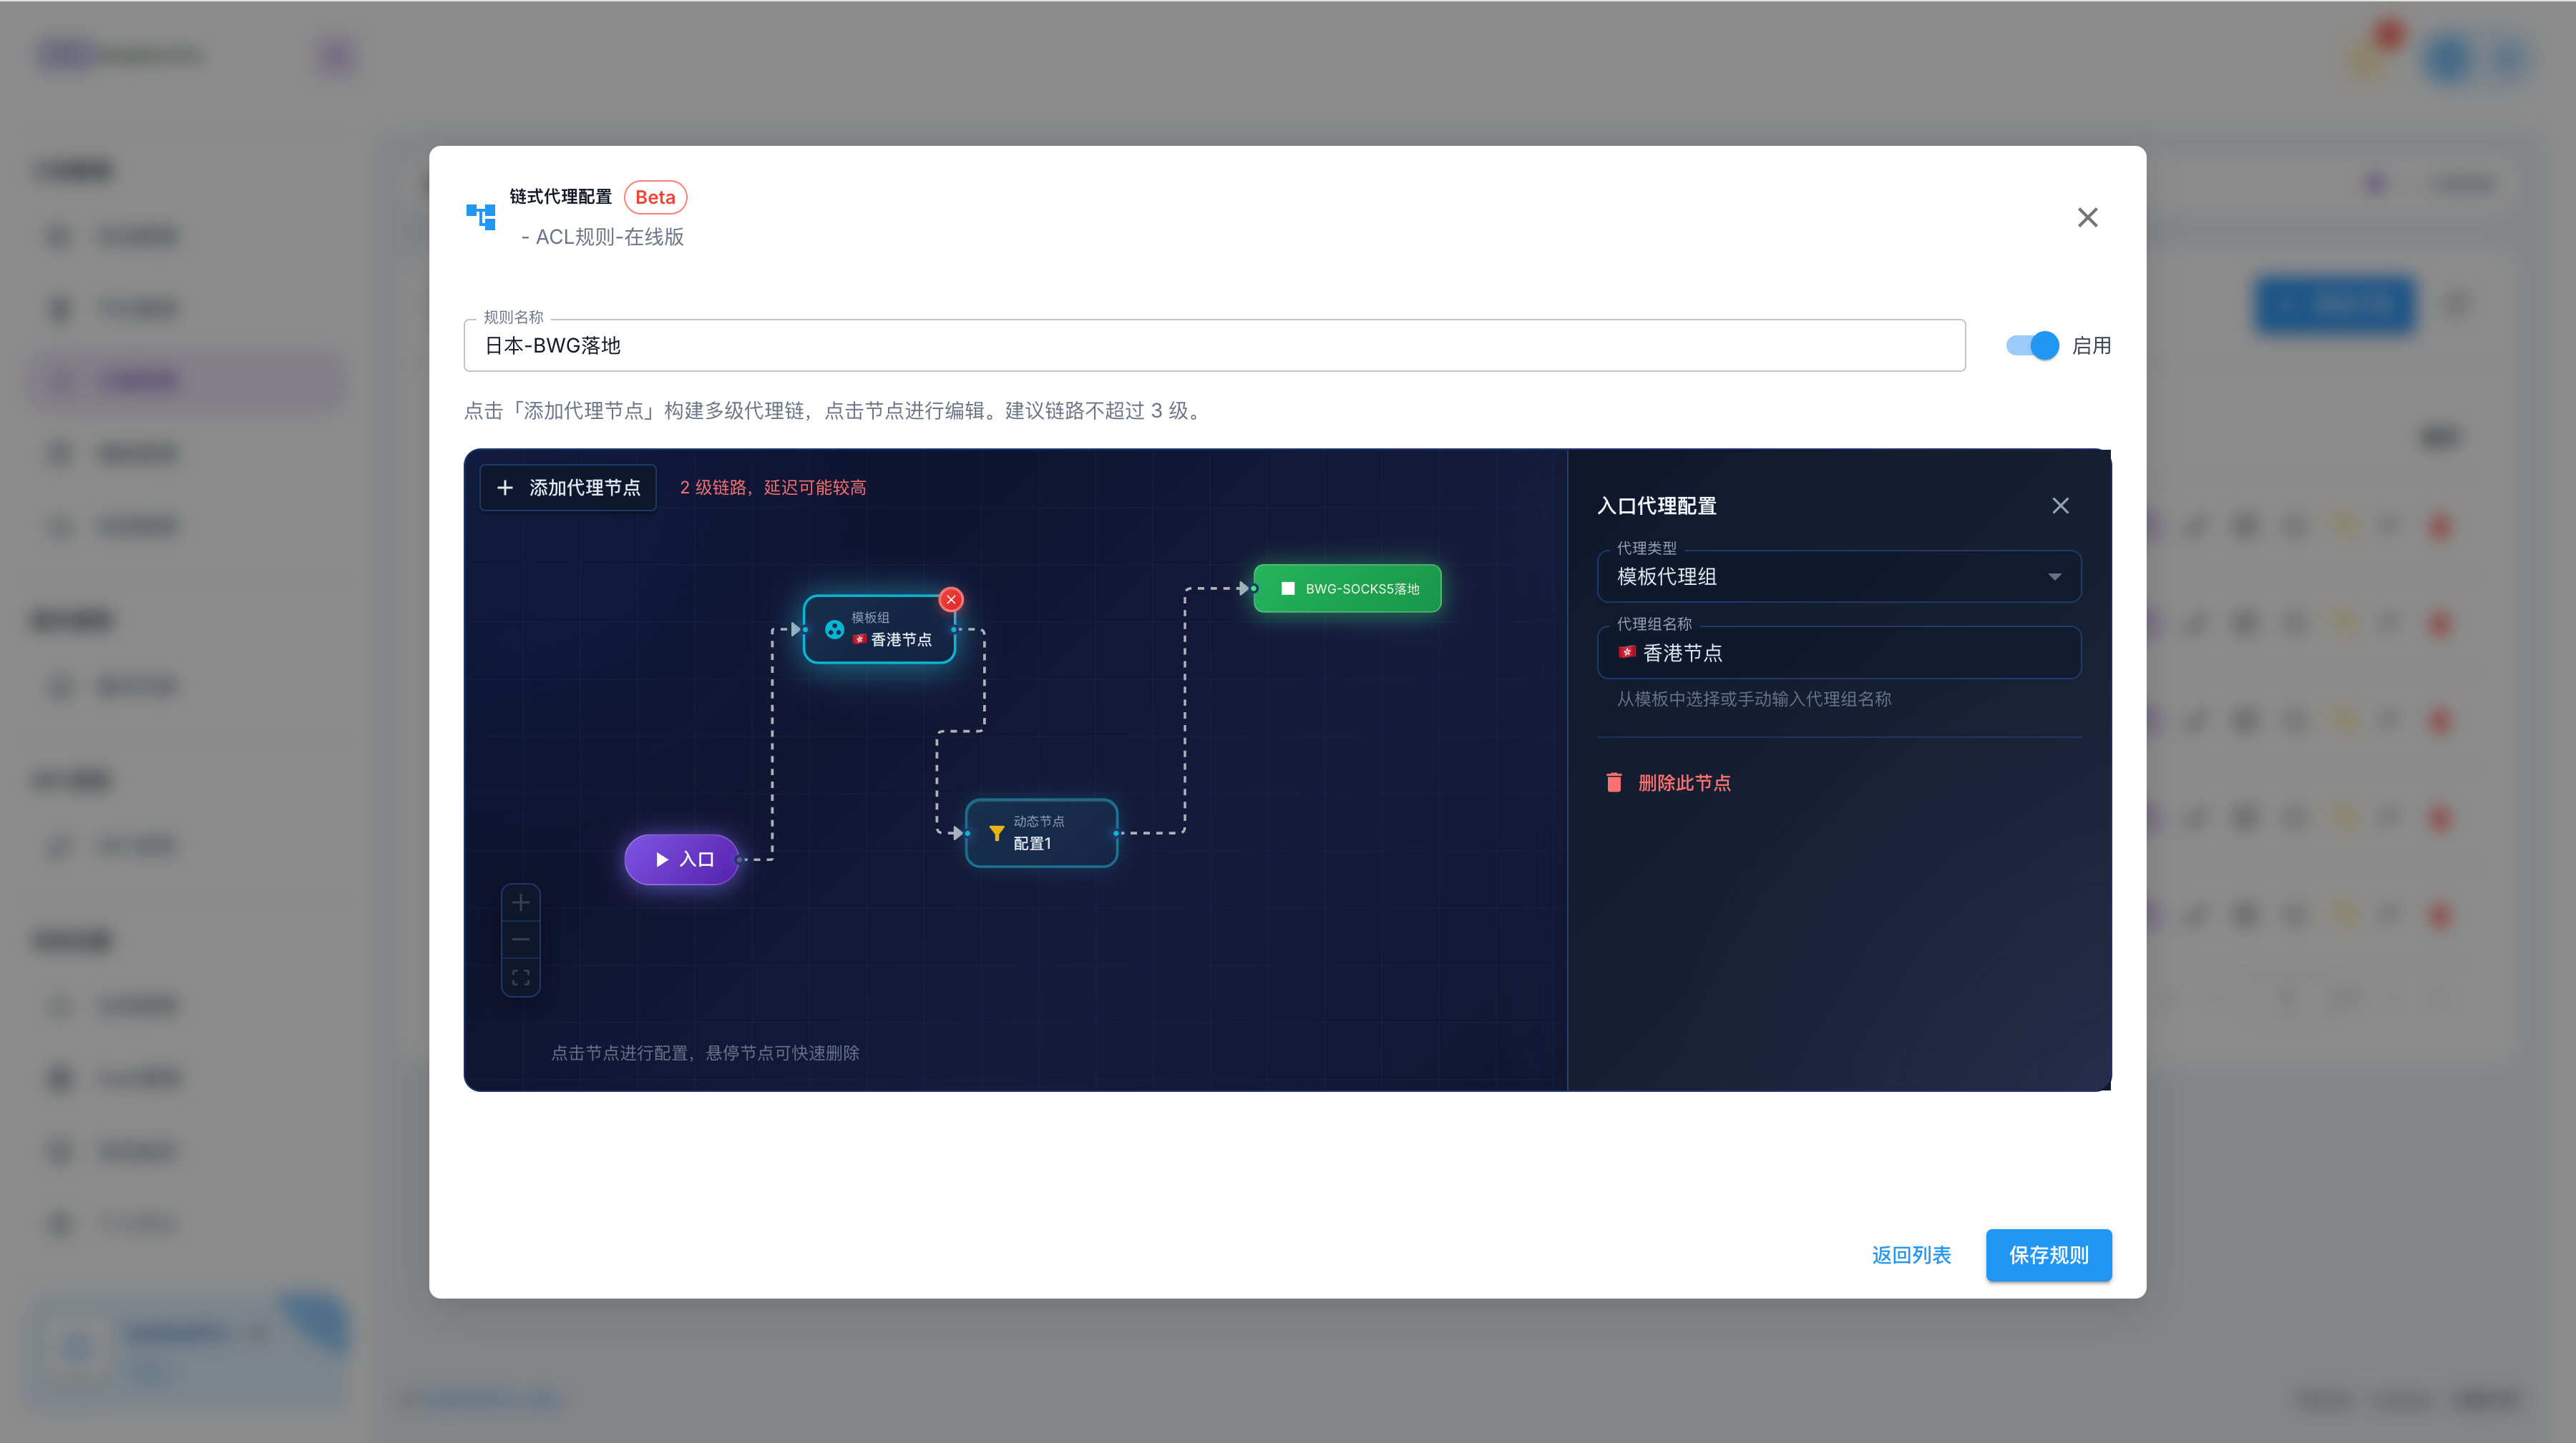This screenshot has width=2576, height=1443.
Task: Click the red delete badge on 香港节点 node
Action: [951, 600]
